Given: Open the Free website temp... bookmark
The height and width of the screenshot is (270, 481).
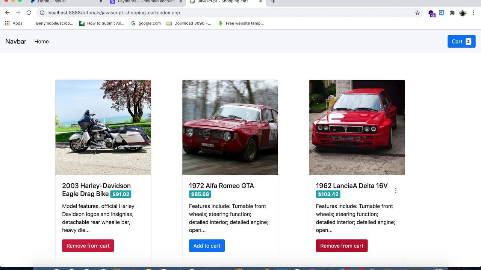Looking at the screenshot, I should point(241,23).
